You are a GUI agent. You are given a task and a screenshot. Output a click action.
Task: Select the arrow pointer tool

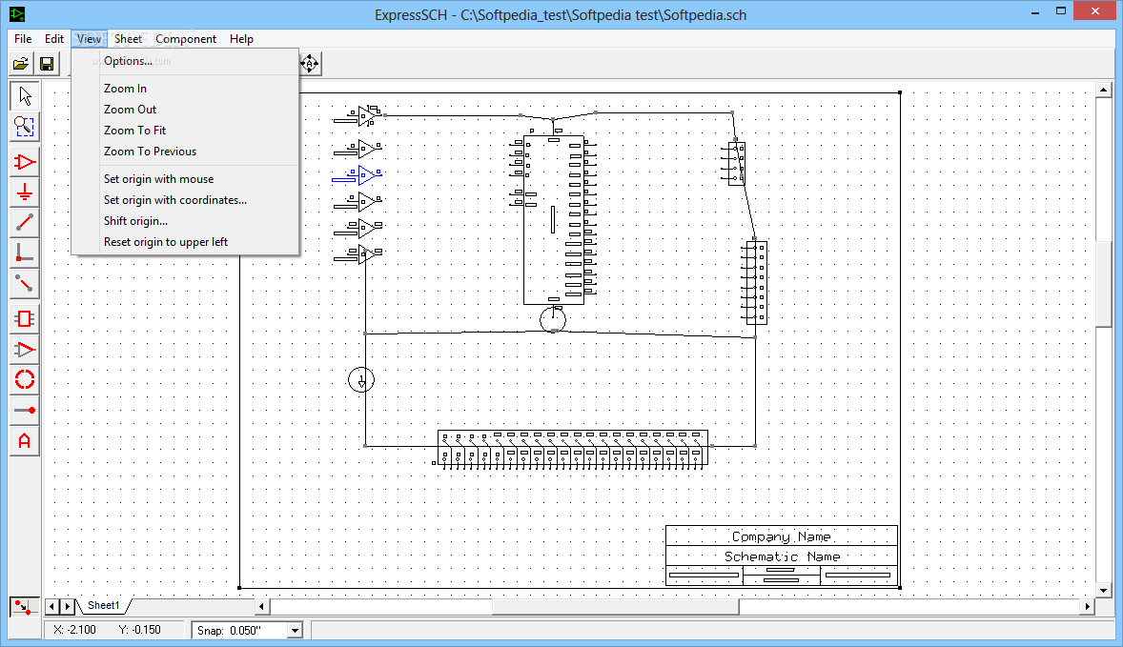tap(25, 96)
